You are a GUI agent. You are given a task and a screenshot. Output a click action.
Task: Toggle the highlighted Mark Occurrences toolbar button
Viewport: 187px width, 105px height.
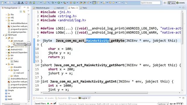click(94, 3)
